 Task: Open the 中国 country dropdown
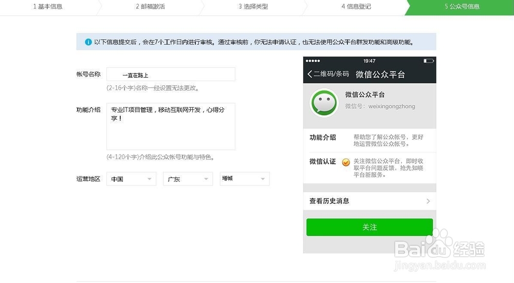coord(131,179)
